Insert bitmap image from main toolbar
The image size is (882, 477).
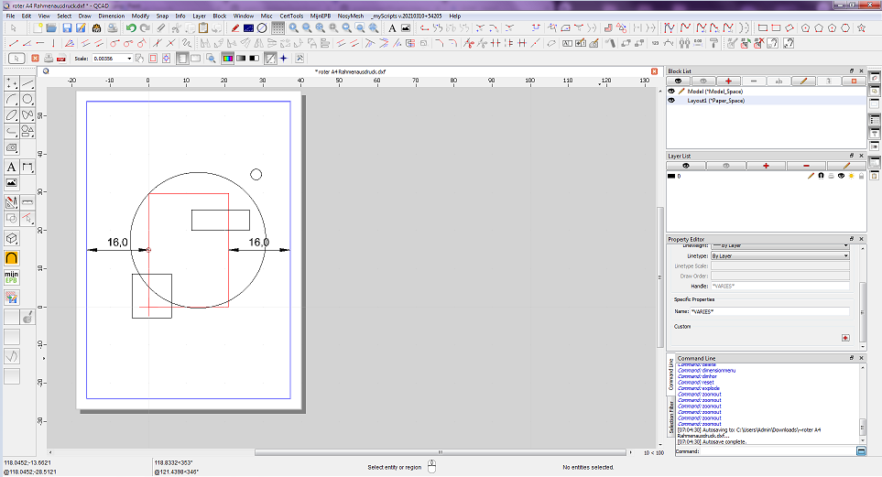tap(406, 28)
